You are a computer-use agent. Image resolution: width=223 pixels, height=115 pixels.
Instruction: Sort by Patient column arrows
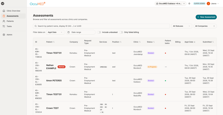54,42
